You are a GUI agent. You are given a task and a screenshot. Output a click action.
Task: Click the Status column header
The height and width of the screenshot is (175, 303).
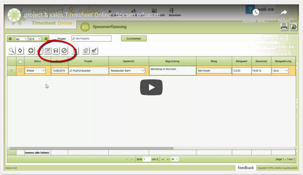coord(38,61)
